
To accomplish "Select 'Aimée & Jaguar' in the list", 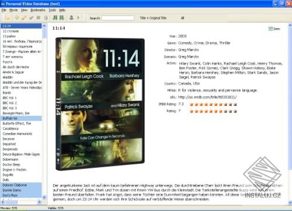I will click(x=21, y=72).
